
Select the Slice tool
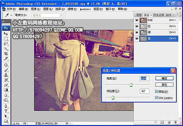[6, 59]
